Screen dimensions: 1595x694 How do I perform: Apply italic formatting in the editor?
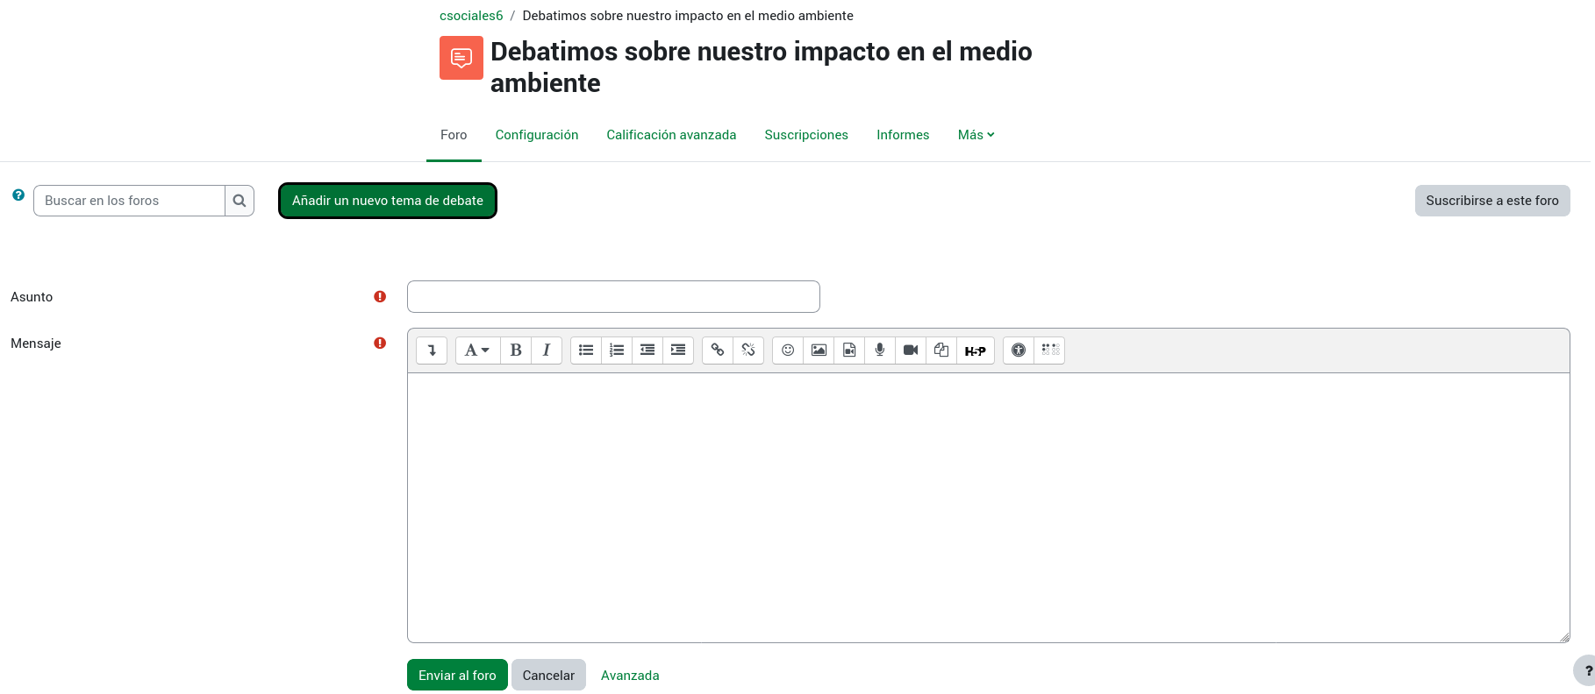click(547, 351)
